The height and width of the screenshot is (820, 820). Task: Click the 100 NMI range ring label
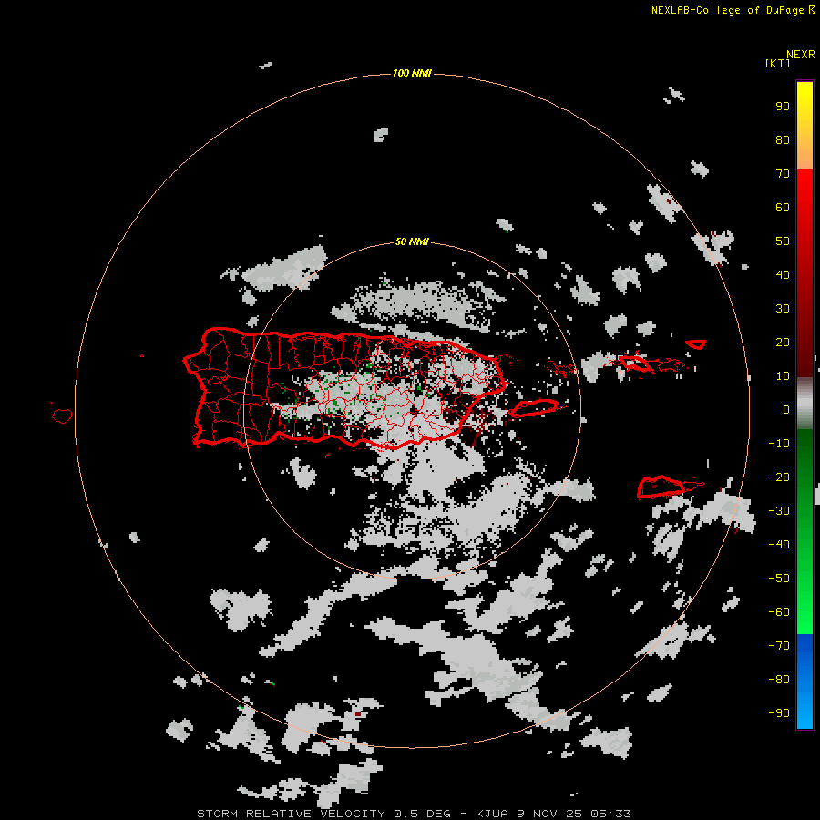[412, 73]
